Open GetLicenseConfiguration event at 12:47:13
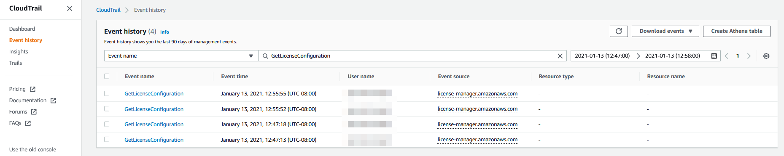784x156 pixels. pyautogui.click(x=154, y=140)
